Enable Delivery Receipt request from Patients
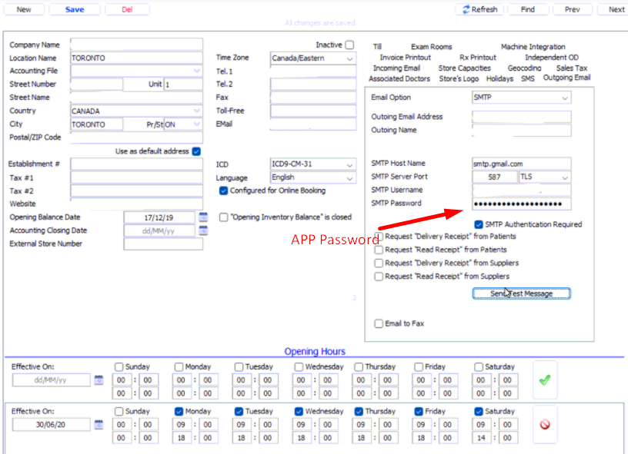Image resolution: width=628 pixels, height=454 pixels. click(x=379, y=236)
